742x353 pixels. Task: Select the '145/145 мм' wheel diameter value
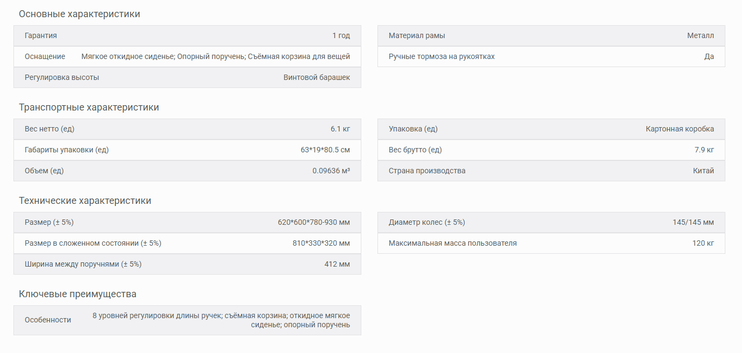[x=693, y=222]
